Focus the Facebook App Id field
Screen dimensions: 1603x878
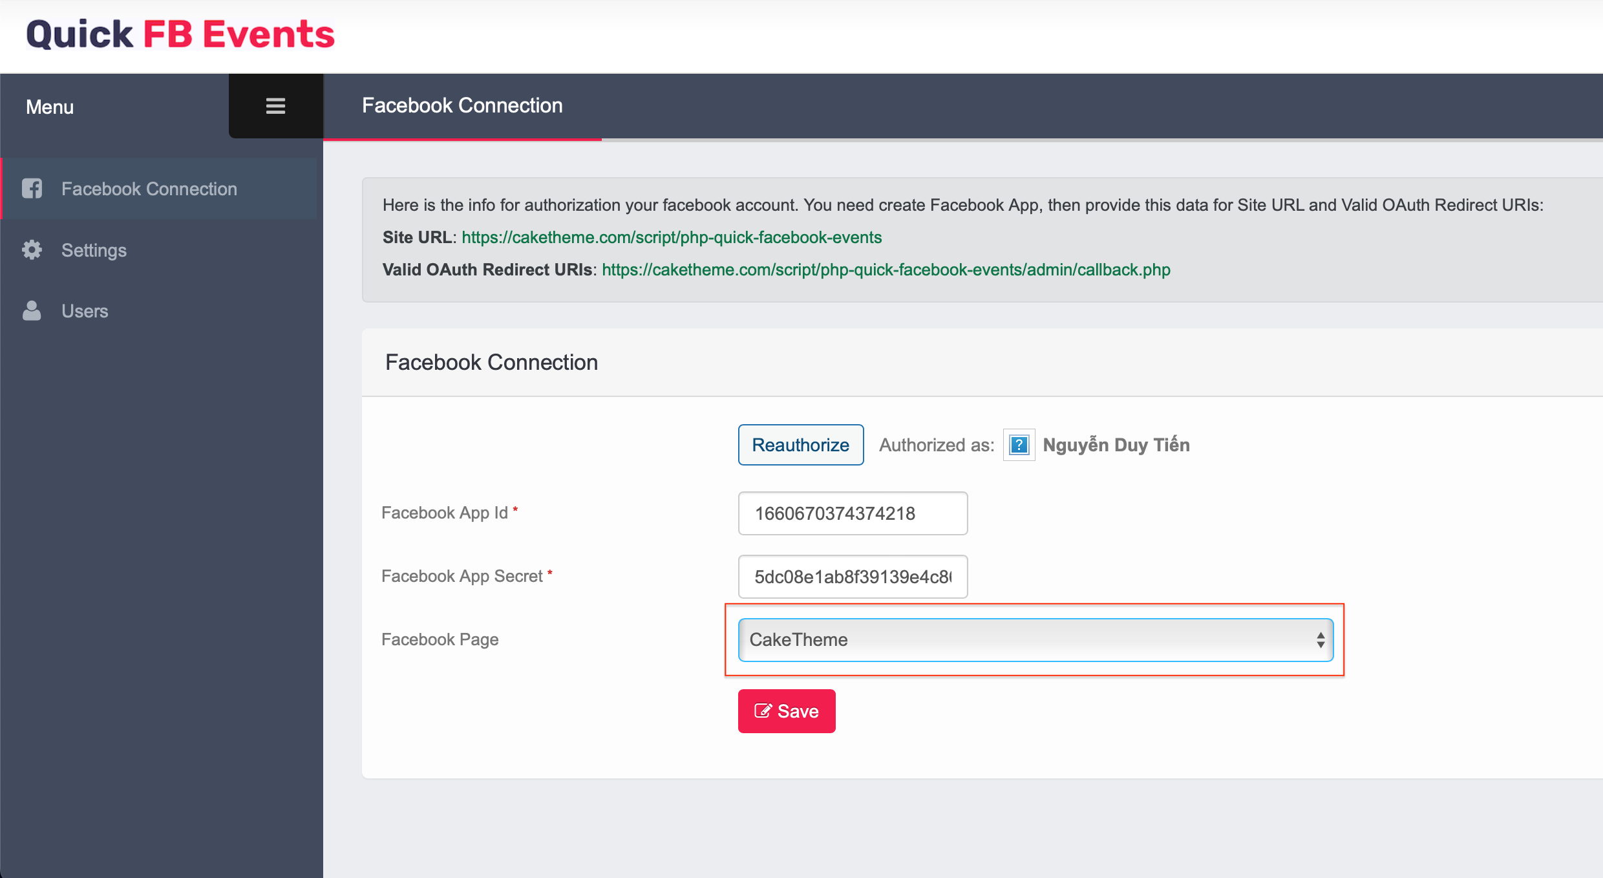point(852,513)
